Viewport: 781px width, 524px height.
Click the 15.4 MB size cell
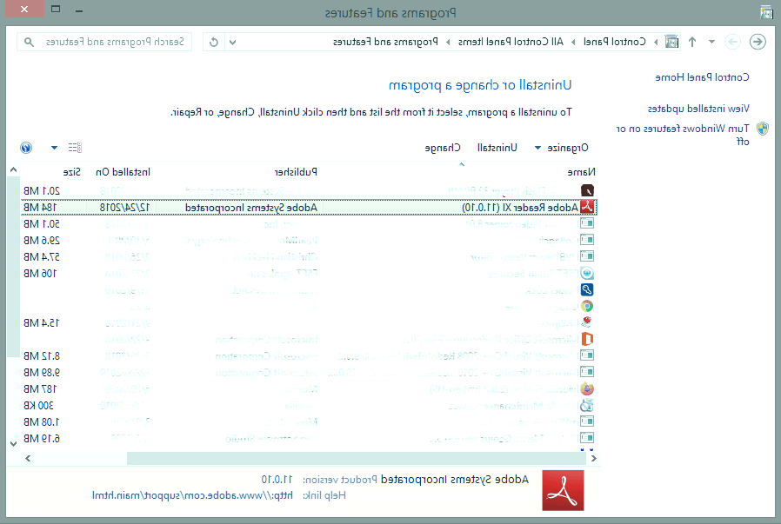click(x=42, y=323)
